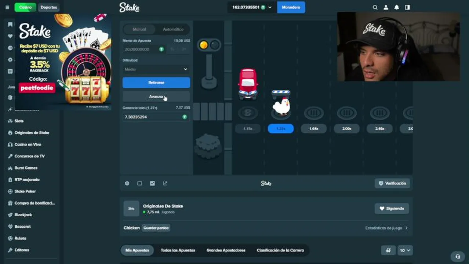This screenshot has width=469, height=264.
Task: Click the manhole above 1.64x
Action: tap(314, 113)
